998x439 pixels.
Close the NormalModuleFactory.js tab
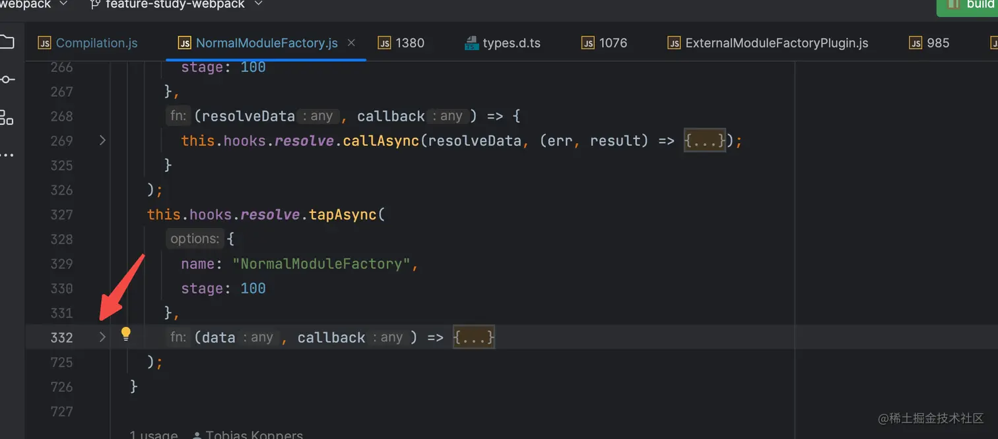pos(352,43)
